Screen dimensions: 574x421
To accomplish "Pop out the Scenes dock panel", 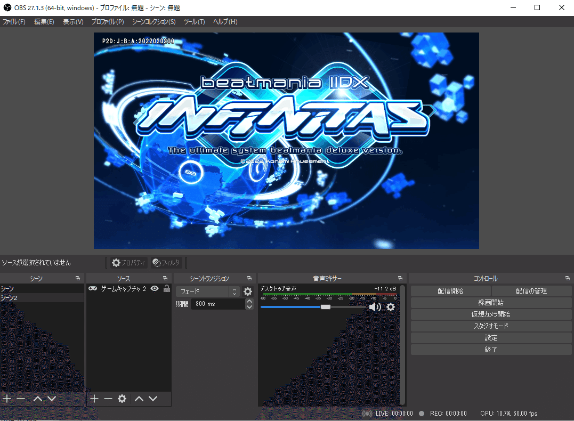I will click(78, 278).
